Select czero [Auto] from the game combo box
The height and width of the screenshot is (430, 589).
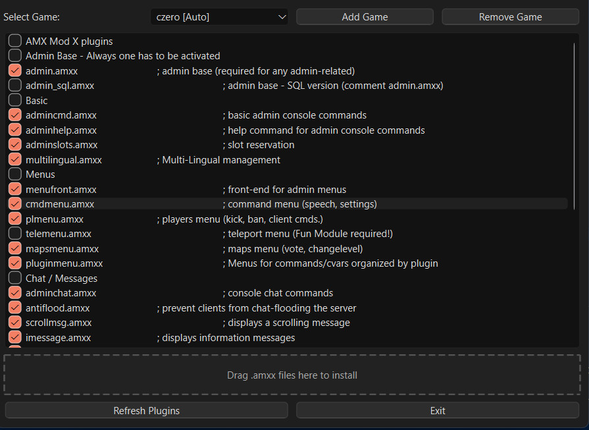(219, 16)
